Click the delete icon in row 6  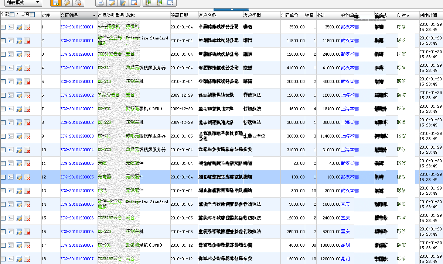(27, 95)
